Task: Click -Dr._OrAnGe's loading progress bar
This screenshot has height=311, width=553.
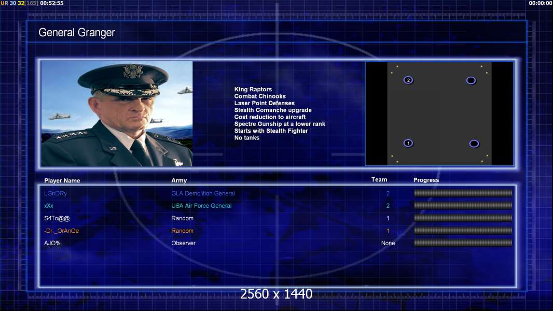Action: point(463,230)
